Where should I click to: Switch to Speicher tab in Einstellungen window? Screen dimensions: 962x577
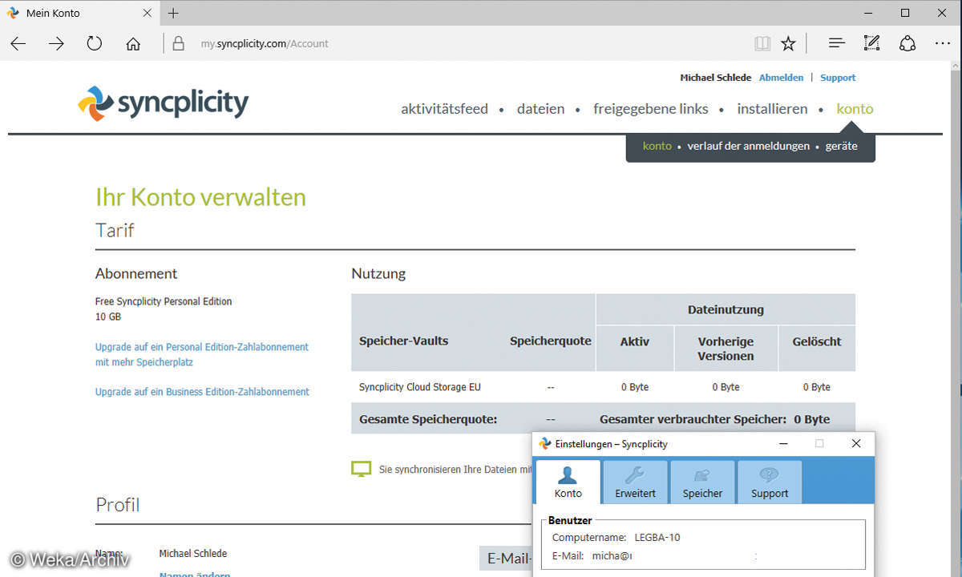(x=702, y=482)
